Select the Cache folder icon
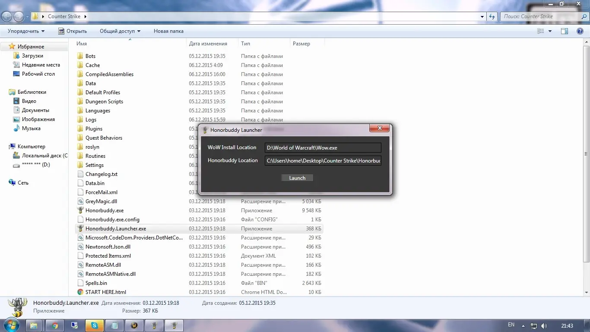The width and height of the screenshot is (590, 332). pyautogui.click(x=80, y=65)
